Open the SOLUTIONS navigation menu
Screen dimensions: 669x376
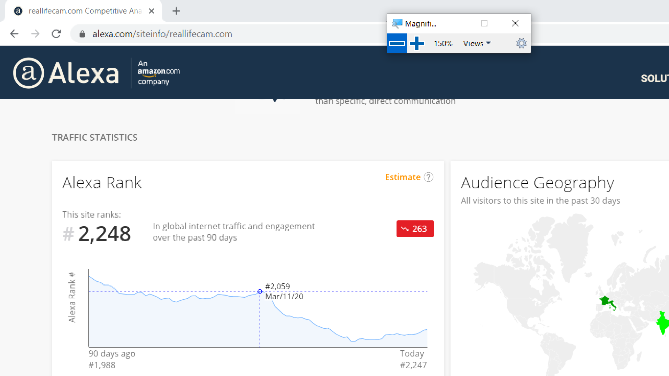(x=654, y=78)
